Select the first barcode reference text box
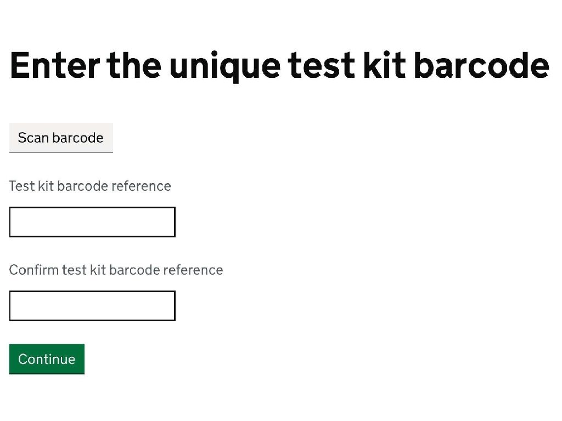Image resolution: width=562 pixels, height=421 pixels. tap(92, 222)
